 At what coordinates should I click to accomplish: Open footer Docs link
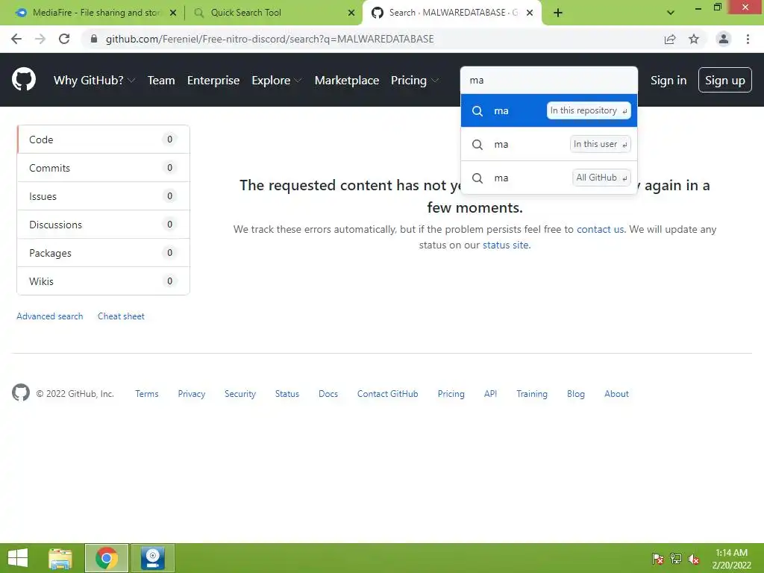328,394
